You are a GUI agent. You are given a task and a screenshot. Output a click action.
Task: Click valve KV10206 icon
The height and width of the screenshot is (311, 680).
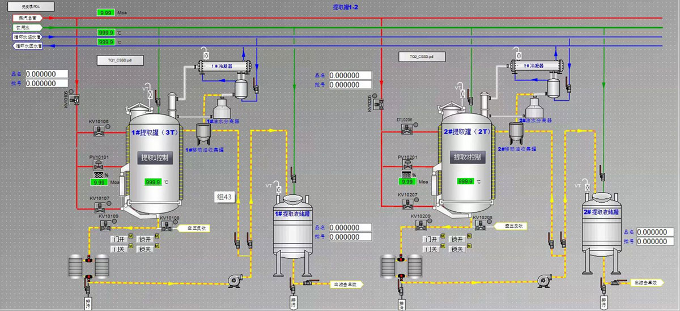click(x=406, y=129)
